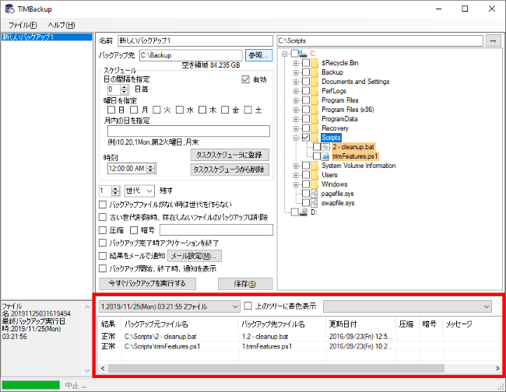Click the Program Files (x86) folder icon
Image resolution: width=506 pixels, height=392 pixels.
tap(315, 110)
